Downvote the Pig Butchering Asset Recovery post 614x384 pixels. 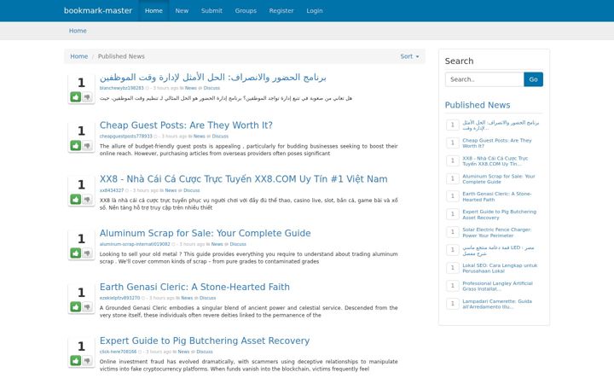pyautogui.click(x=87, y=360)
